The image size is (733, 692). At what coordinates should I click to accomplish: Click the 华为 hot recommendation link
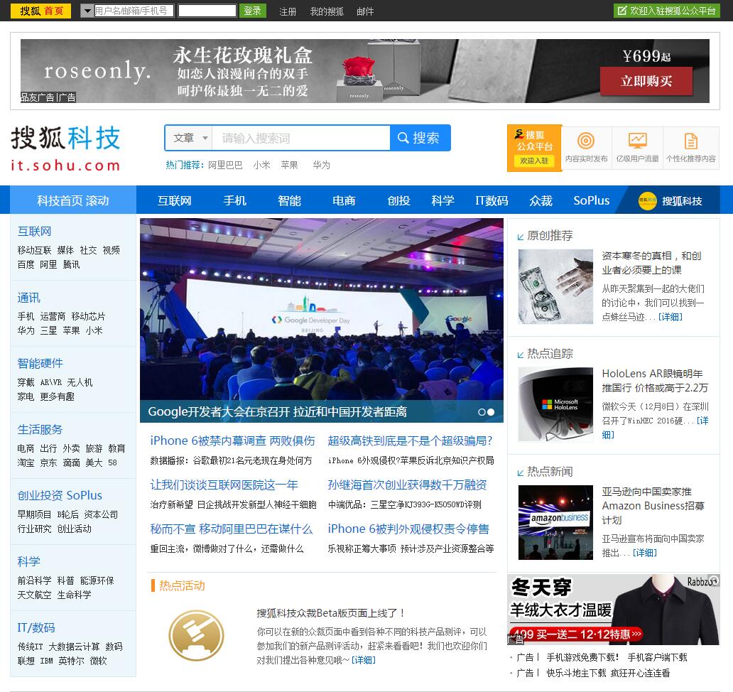[x=321, y=165]
